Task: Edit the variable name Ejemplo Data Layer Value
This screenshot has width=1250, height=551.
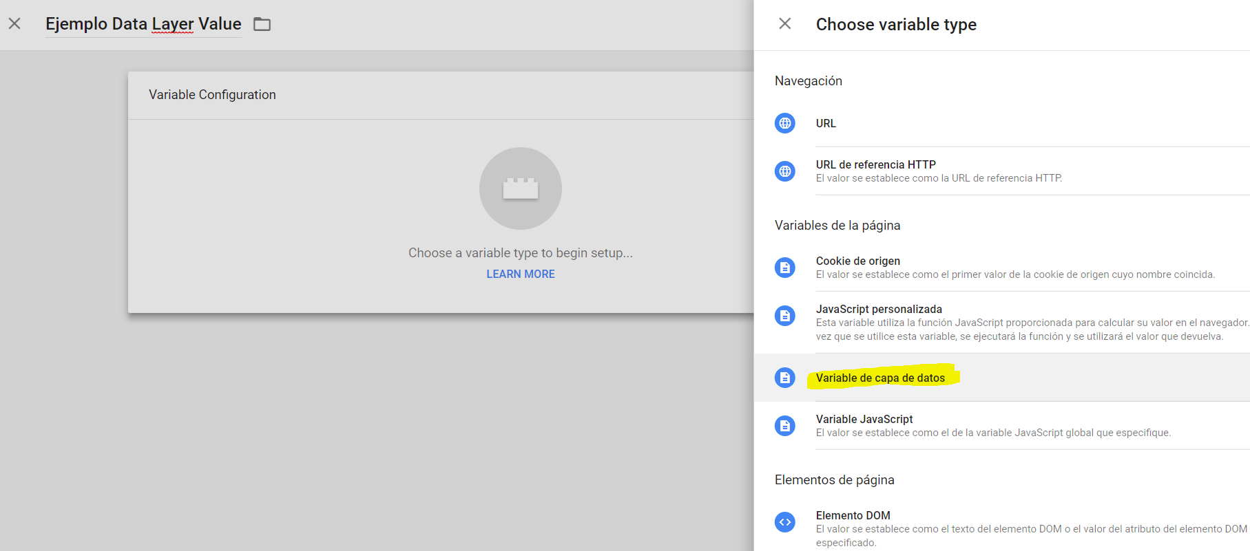Action: [143, 24]
